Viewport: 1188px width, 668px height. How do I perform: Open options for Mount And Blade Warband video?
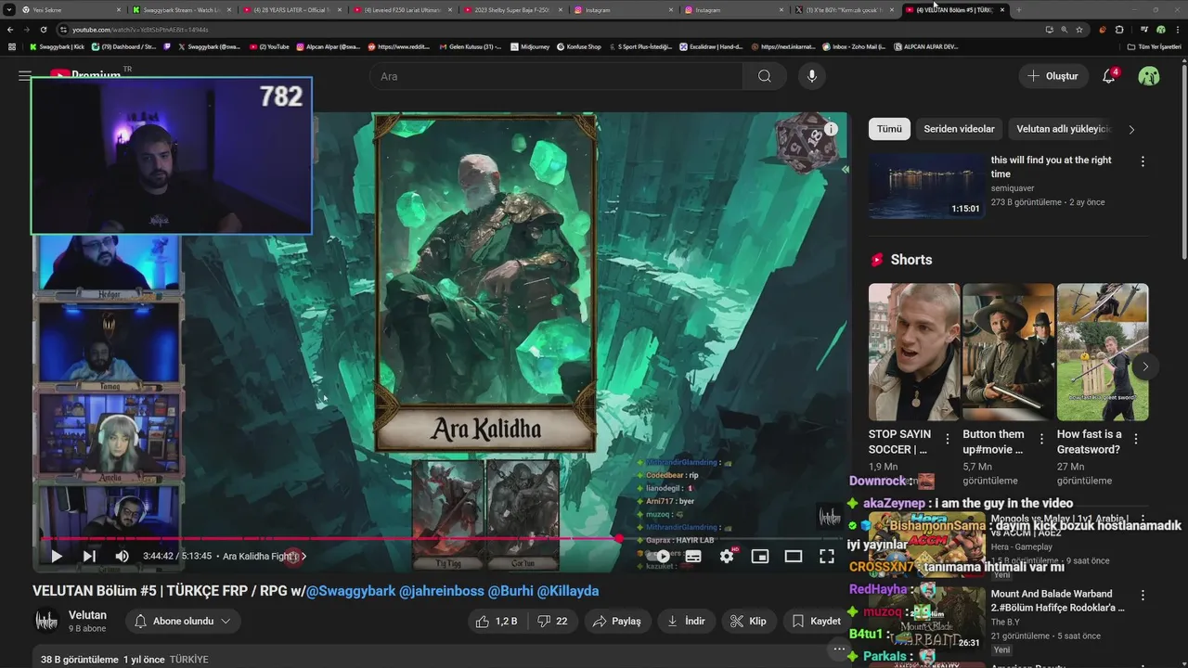coord(1143,596)
